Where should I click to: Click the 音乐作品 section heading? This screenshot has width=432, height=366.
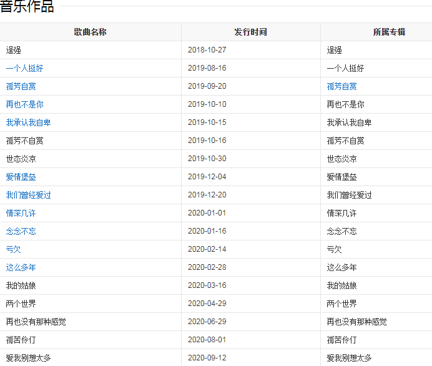click(x=27, y=6)
